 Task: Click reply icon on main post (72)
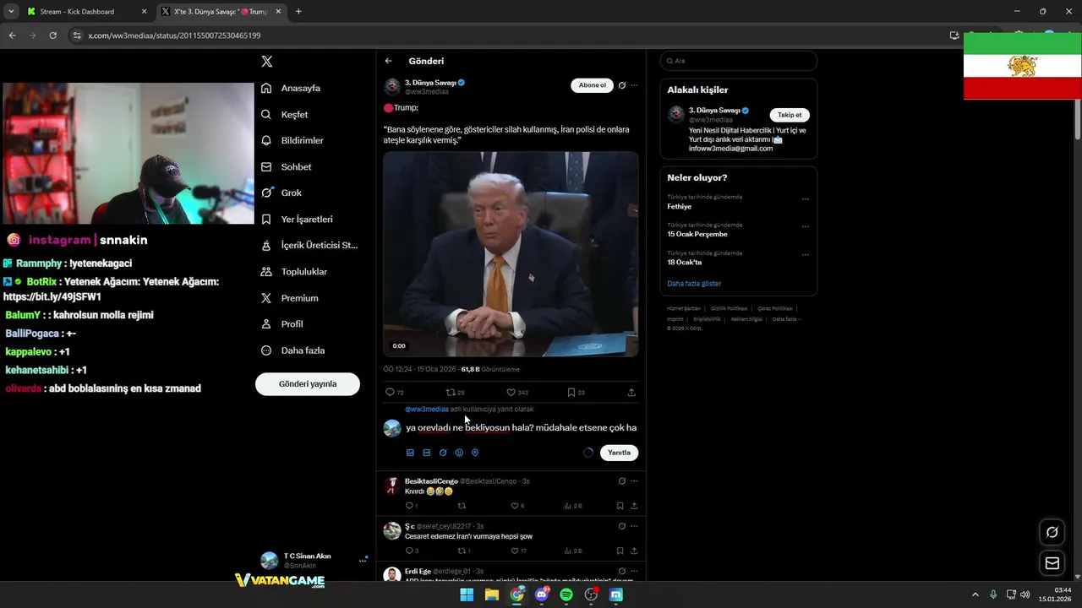[x=390, y=392]
